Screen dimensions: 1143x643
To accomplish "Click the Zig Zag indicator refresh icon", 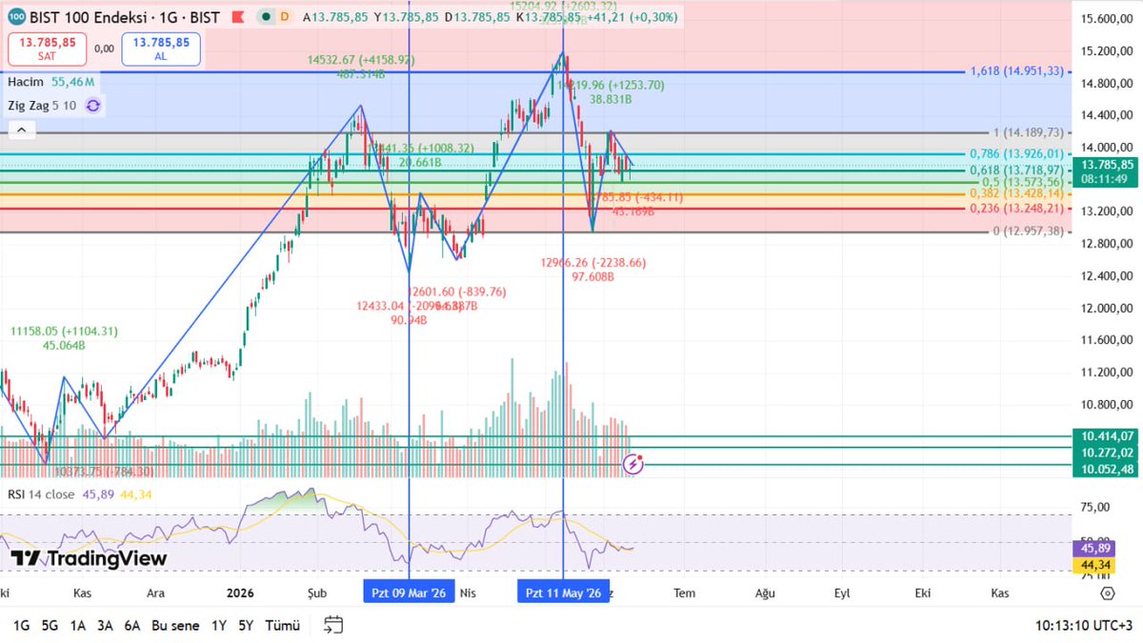I will (92, 106).
